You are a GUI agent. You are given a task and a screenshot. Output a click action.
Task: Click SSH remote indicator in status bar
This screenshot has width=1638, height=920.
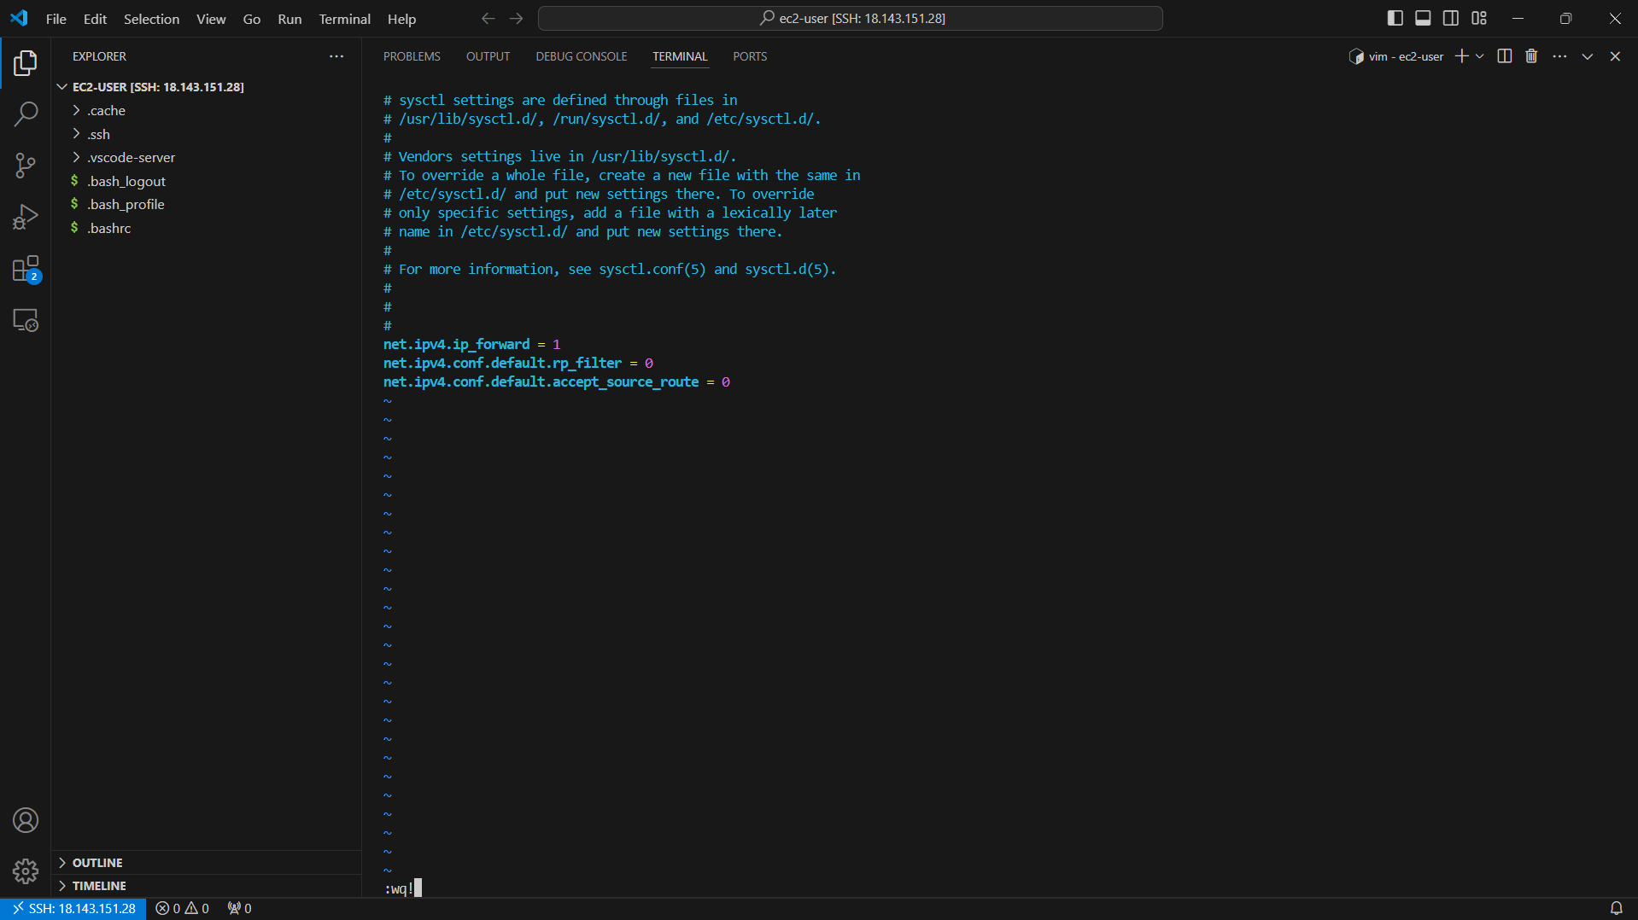73,909
